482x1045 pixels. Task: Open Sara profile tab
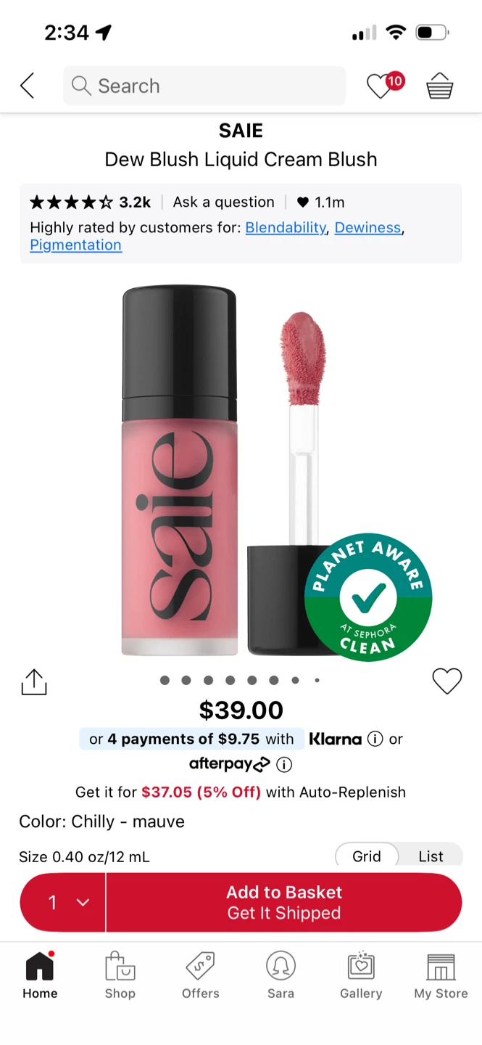281,976
